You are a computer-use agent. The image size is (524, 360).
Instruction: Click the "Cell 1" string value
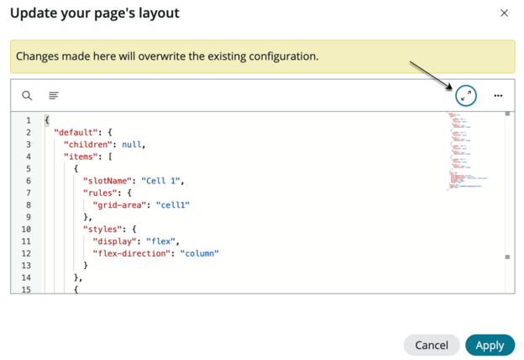coord(160,181)
